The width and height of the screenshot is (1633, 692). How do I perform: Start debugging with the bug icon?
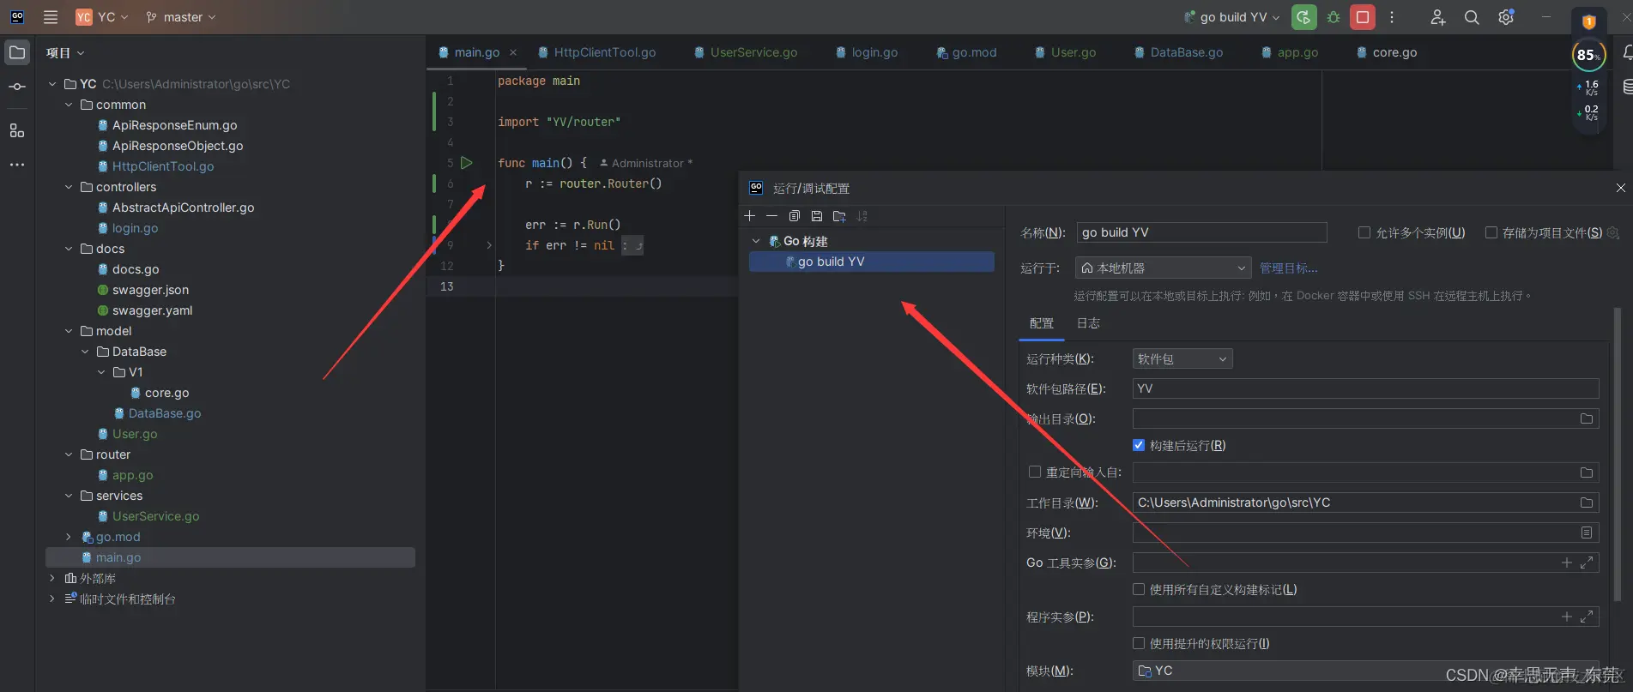click(1334, 17)
